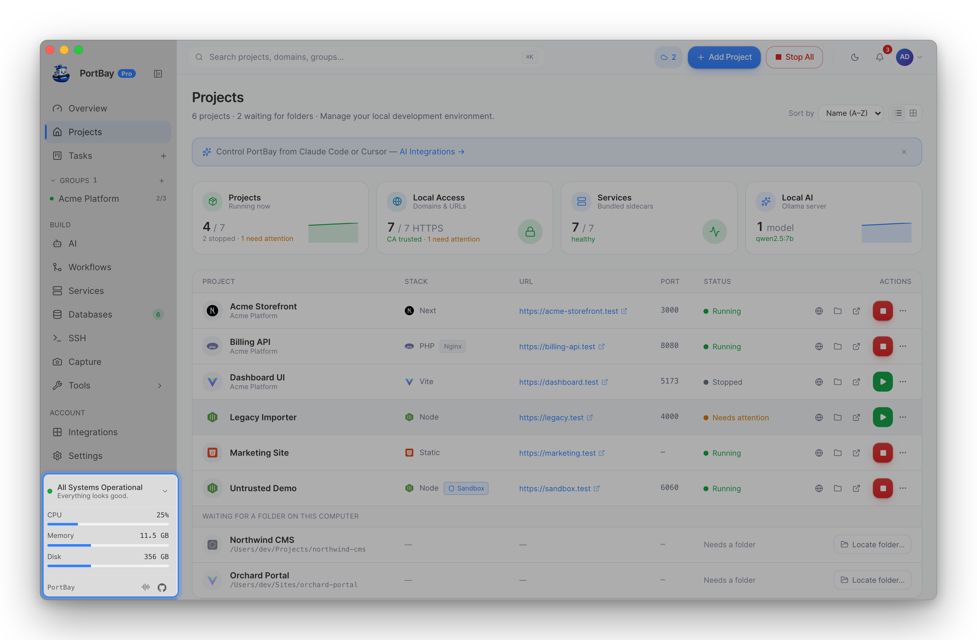Click globe icon in Untrusted Demo row
The width and height of the screenshot is (977, 640).
point(818,488)
